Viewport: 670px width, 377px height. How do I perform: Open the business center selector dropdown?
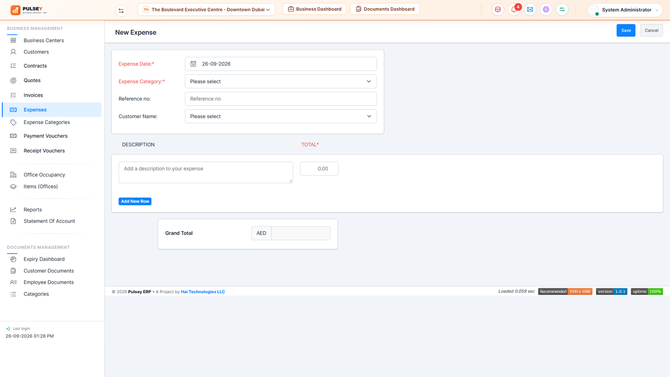pos(206,10)
